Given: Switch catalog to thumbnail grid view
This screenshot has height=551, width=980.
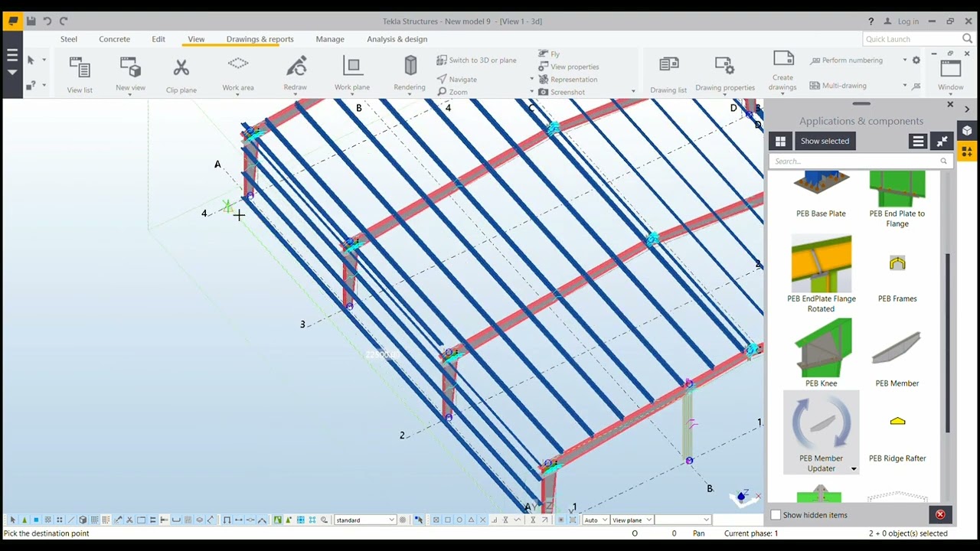Looking at the screenshot, I should (x=780, y=141).
